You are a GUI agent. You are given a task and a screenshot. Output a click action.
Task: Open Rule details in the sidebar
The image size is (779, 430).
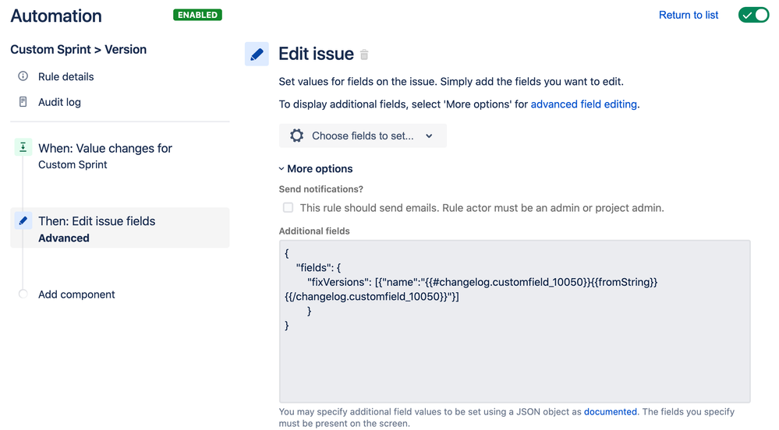click(x=66, y=76)
